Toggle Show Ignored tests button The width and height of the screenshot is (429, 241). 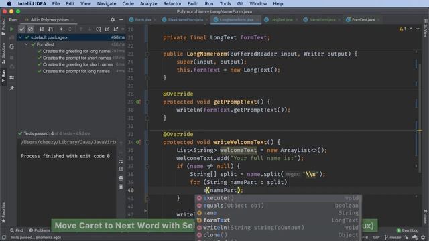[x=31, y=29]
